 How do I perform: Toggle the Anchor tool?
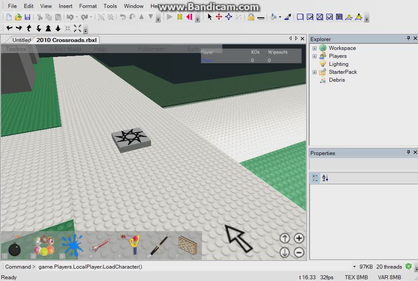tap(261, 18)
